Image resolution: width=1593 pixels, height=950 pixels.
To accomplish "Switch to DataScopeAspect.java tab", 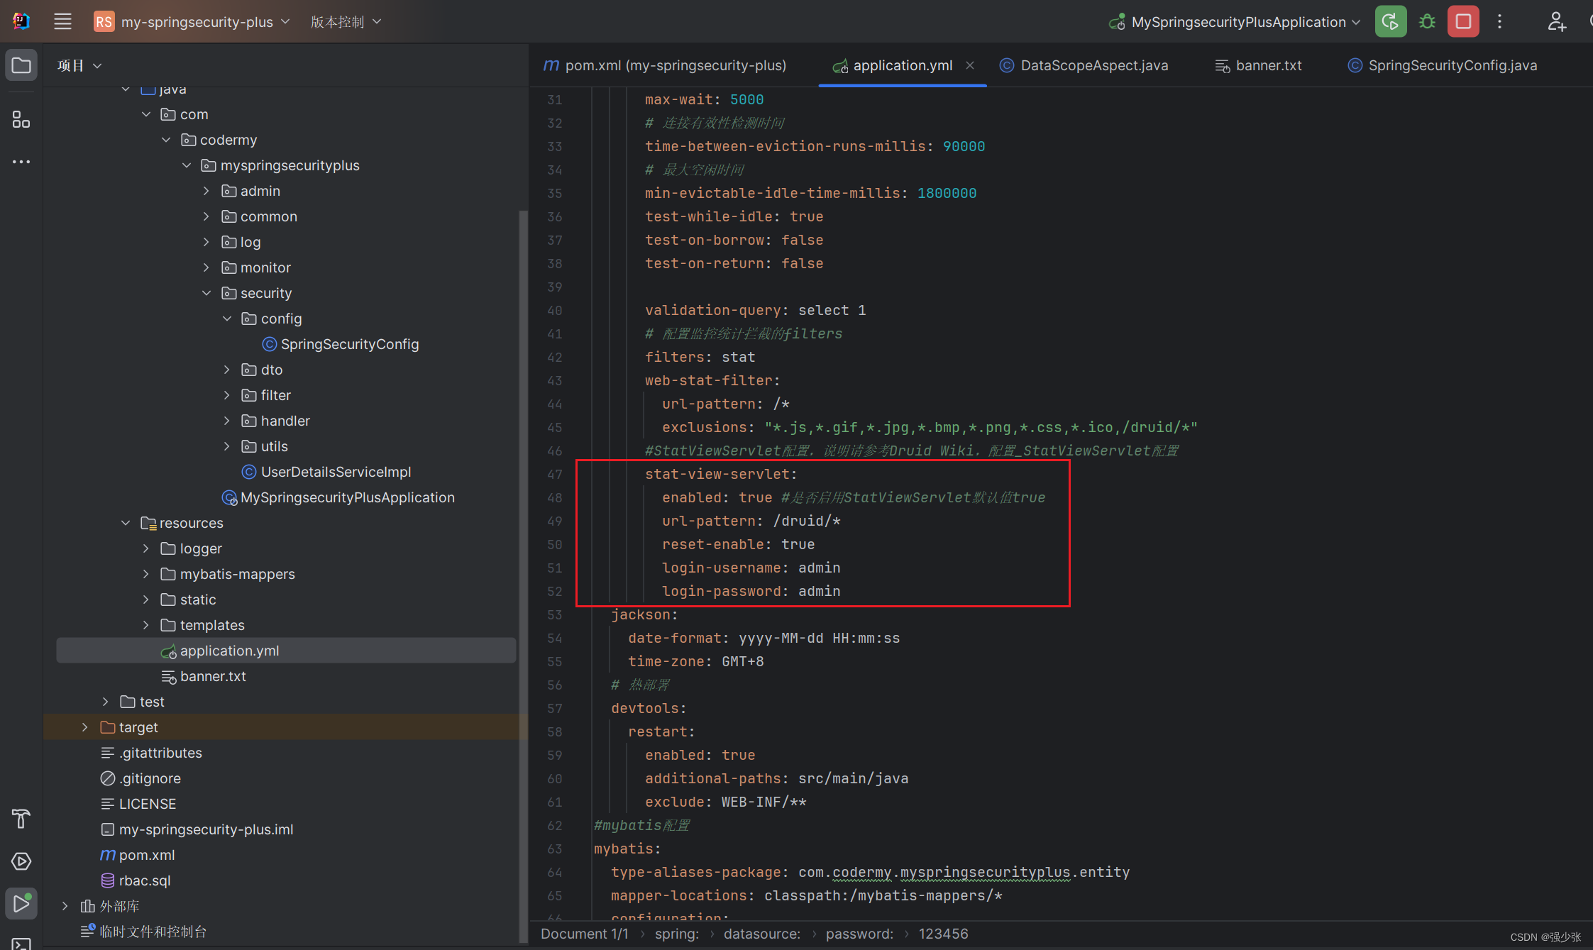I will pos(1084,65).
